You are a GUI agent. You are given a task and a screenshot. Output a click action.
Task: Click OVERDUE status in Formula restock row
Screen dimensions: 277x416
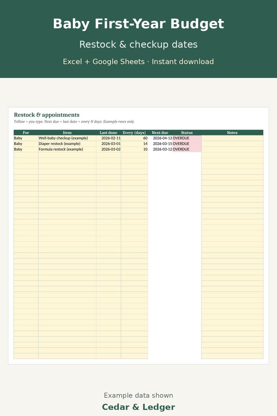(x=187, y=149)
